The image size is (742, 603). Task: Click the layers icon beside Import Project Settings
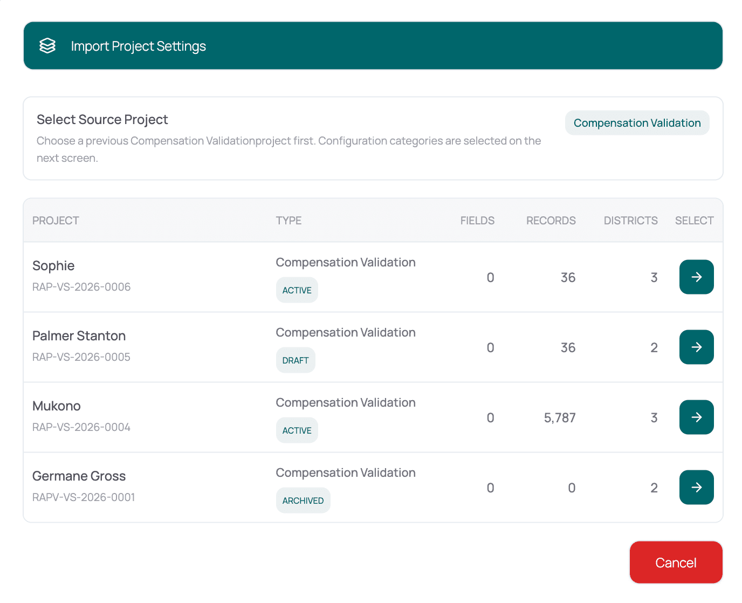[x=47, y=46]
